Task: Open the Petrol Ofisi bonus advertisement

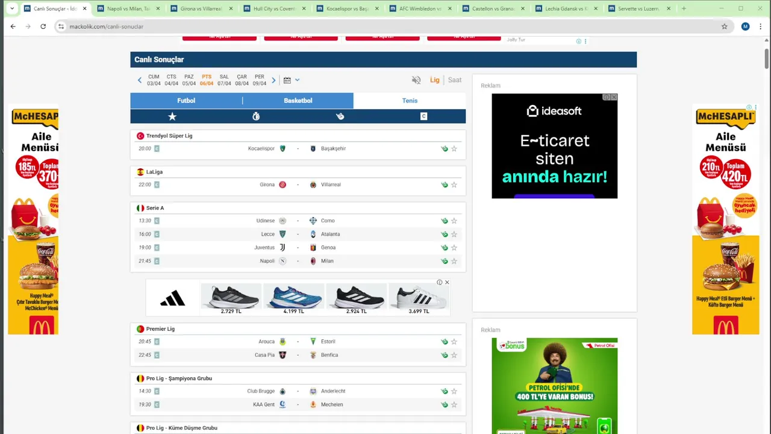Action: (554, 386)
